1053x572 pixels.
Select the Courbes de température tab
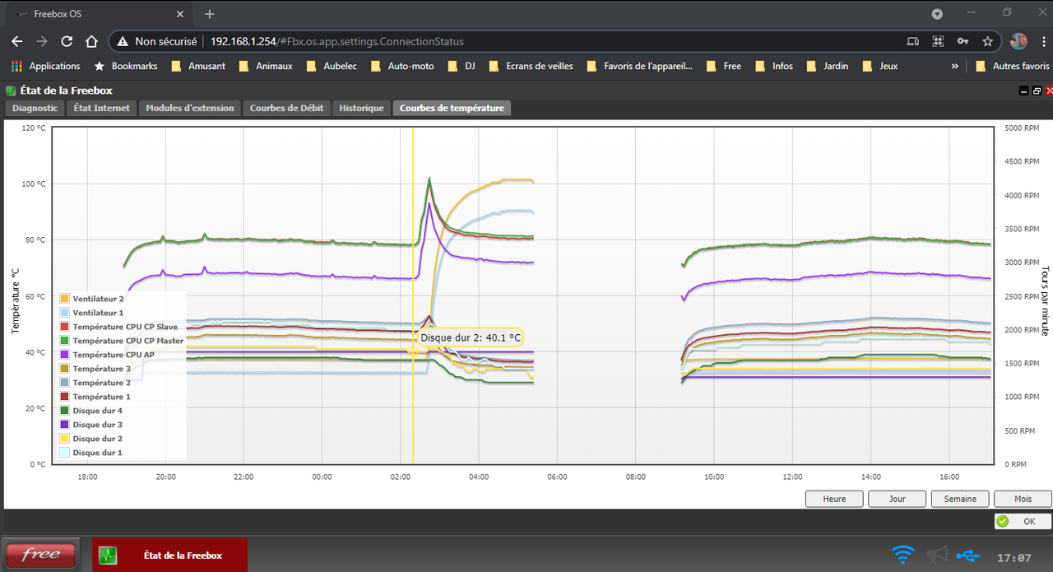tap(452, 108)
